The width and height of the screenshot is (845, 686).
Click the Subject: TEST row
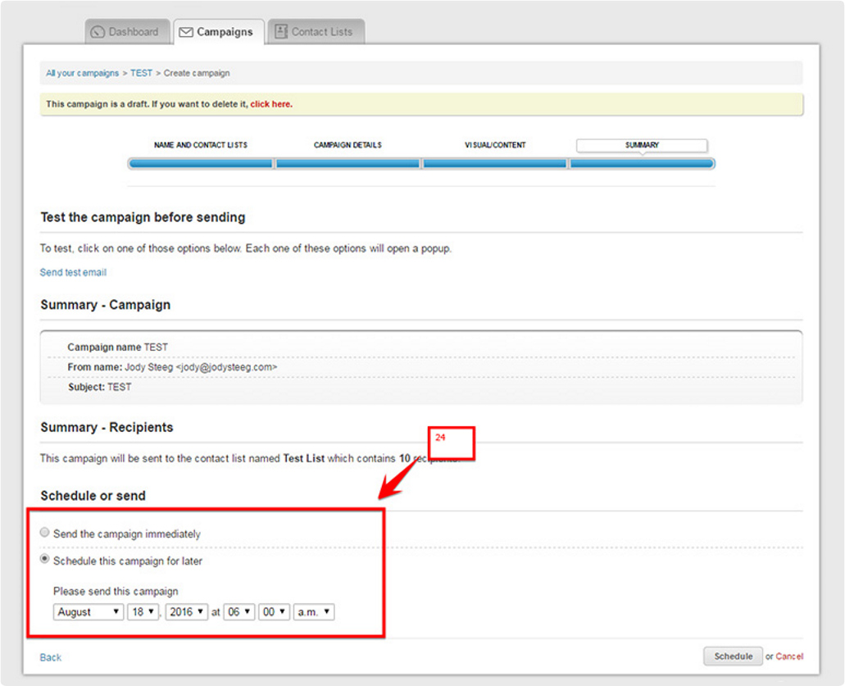[421, 387]
